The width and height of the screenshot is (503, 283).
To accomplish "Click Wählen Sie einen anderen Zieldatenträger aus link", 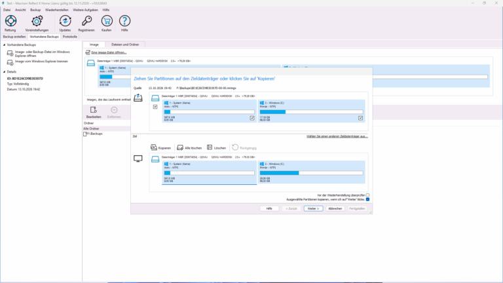I will point(337,136).
